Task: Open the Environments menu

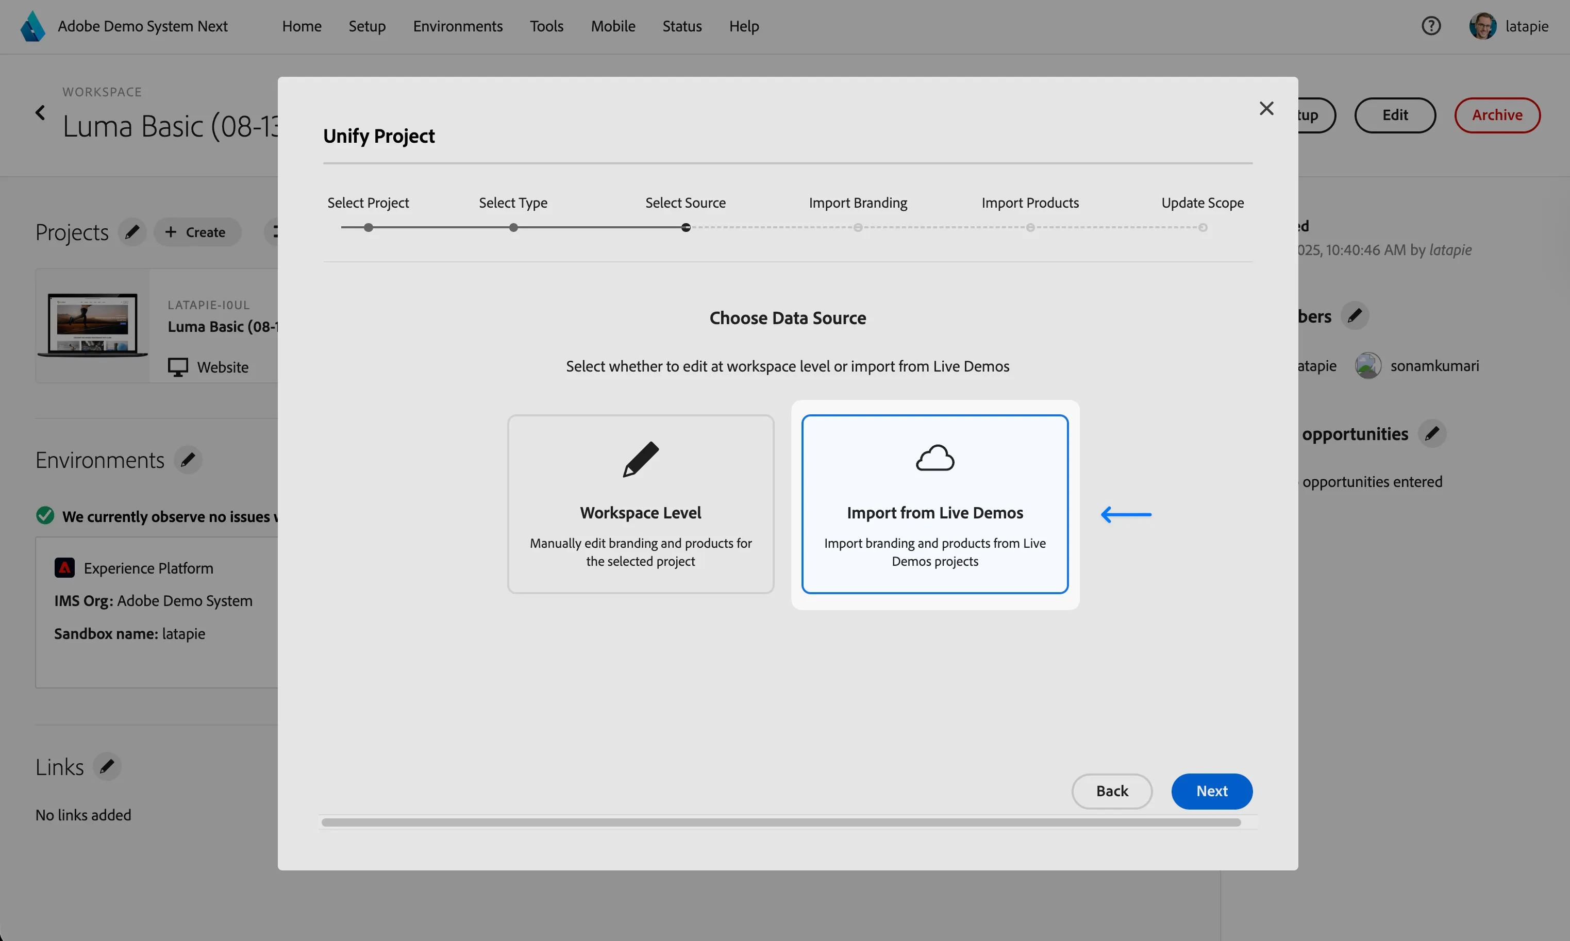Action: (458, 26)
